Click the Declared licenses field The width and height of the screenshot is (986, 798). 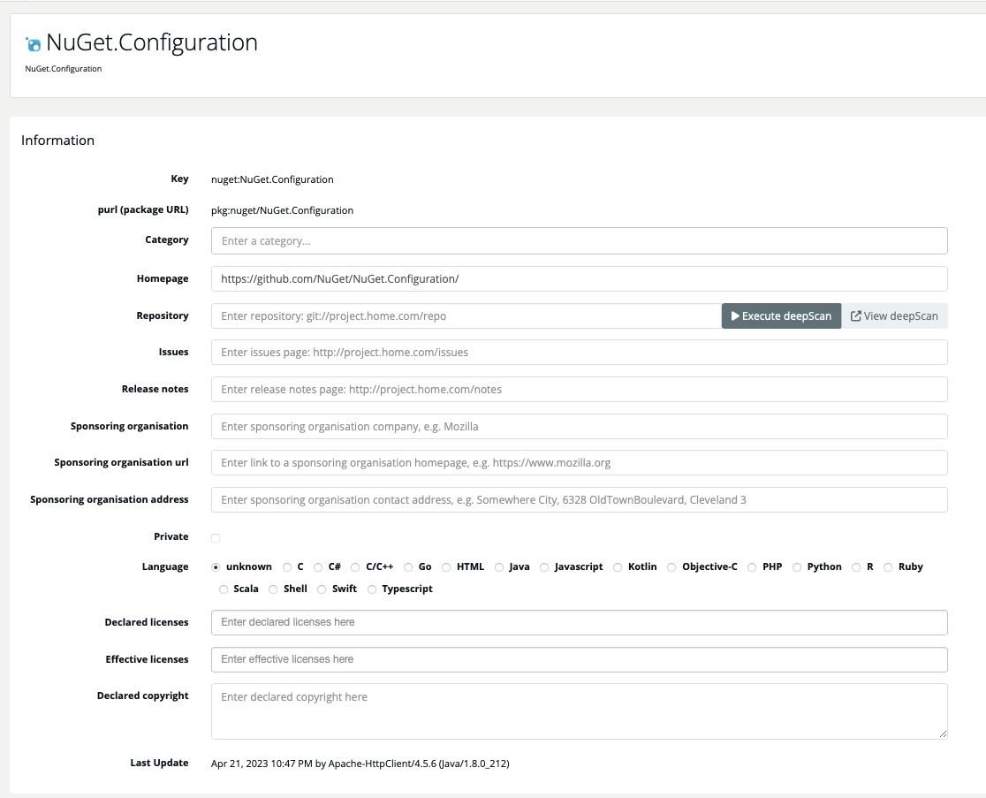[580, 622]
